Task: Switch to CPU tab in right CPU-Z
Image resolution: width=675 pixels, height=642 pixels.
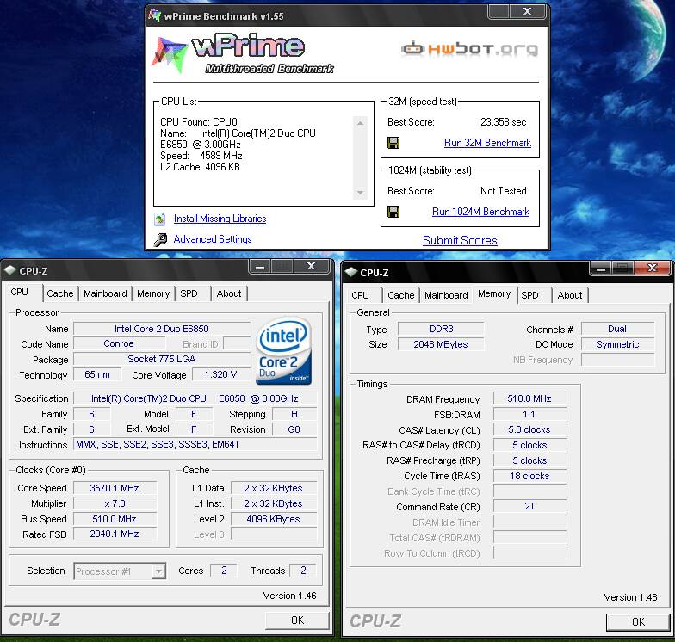Action: click(x=360, y=295)
